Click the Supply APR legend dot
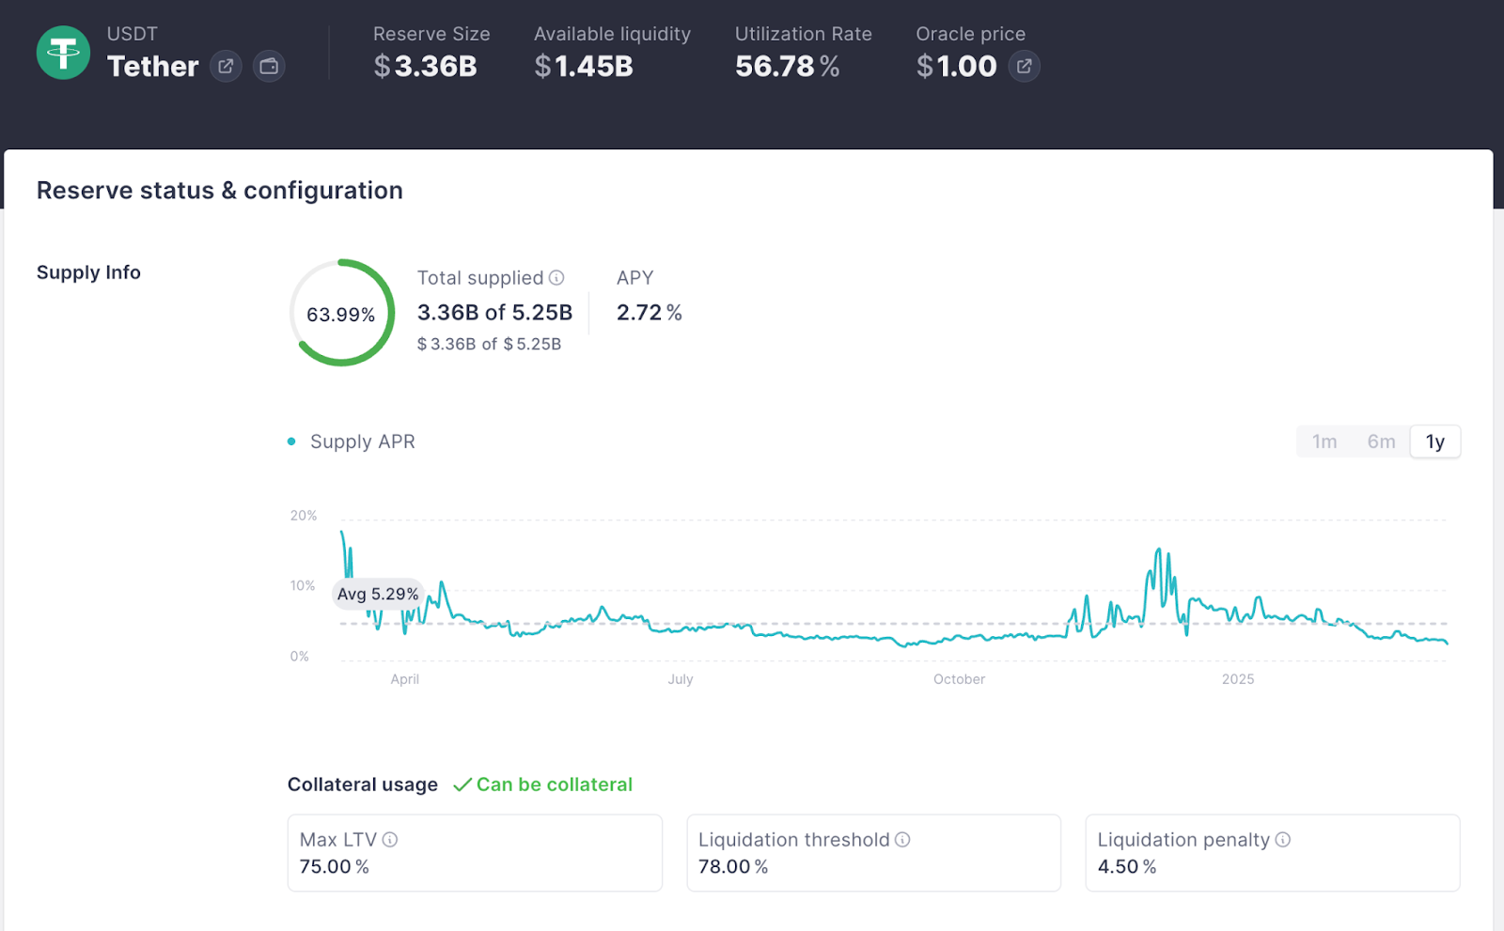 (x=291, y=442)
